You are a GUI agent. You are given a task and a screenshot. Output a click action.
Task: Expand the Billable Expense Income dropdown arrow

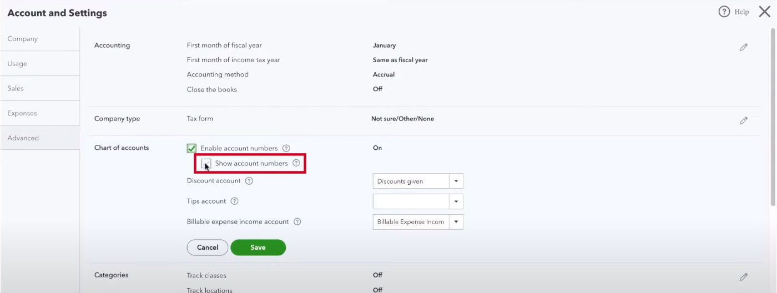456,222
